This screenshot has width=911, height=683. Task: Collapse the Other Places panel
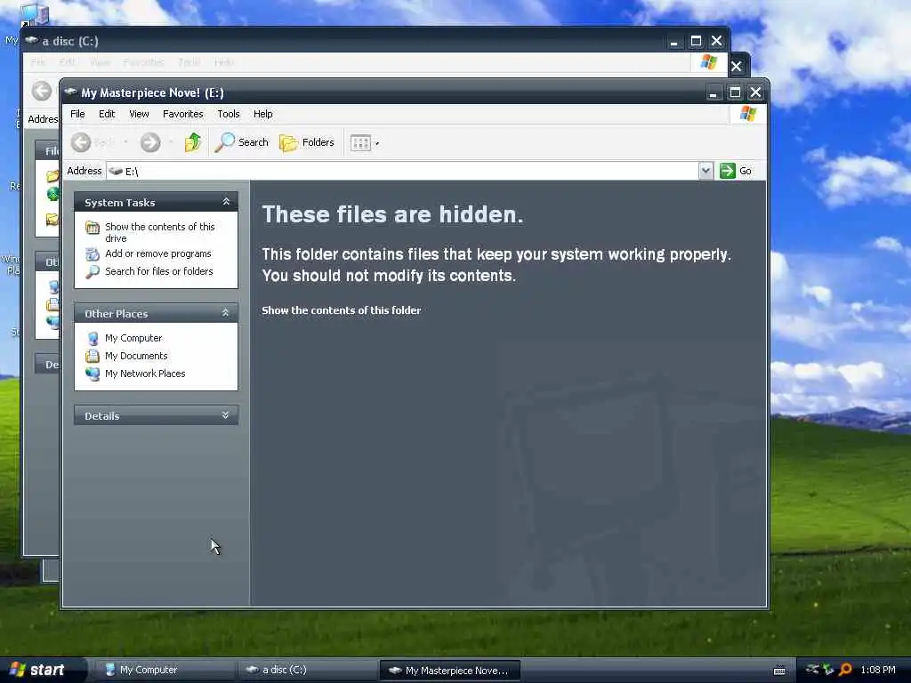pos(225,313)
